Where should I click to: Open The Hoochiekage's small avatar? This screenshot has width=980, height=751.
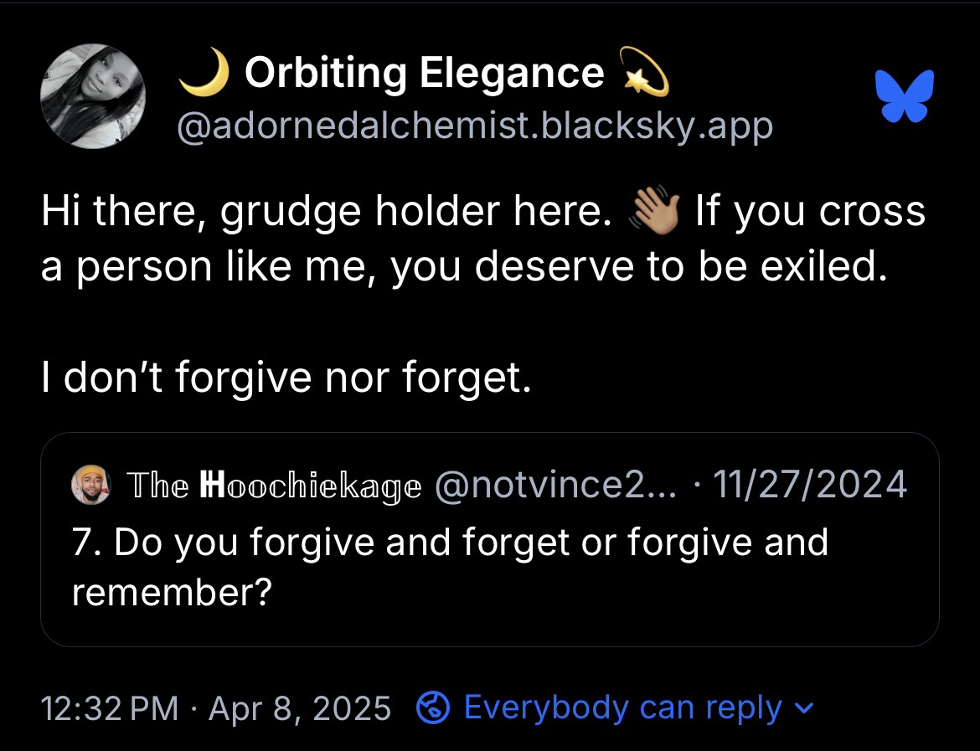click(x=90, y=484)
